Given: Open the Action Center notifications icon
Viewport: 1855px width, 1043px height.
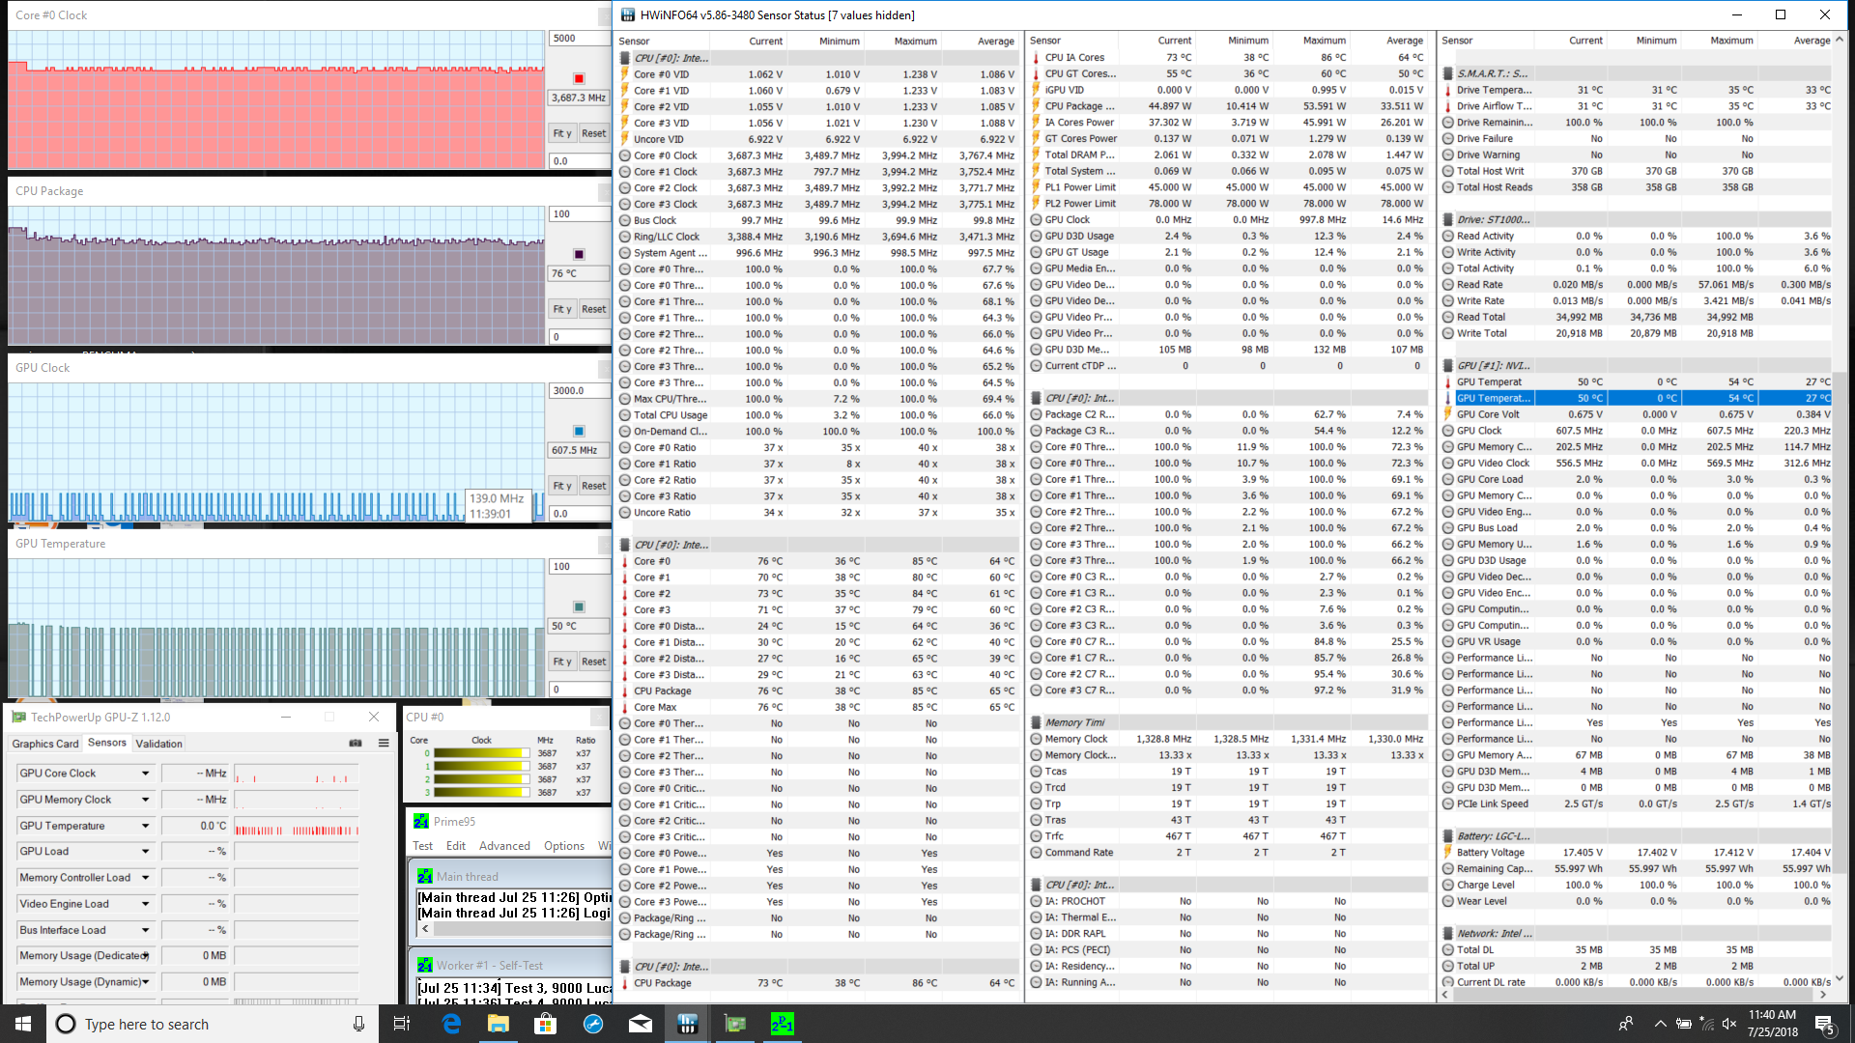Looking at the screenshot, I should tap(1824, 1024).
